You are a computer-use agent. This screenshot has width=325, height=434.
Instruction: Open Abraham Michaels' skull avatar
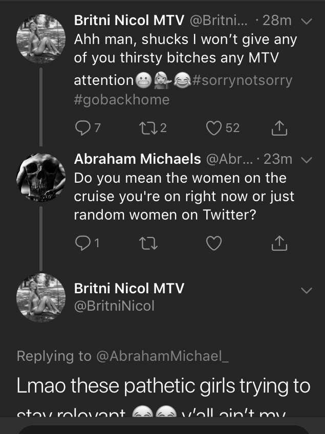coord(41,178)
